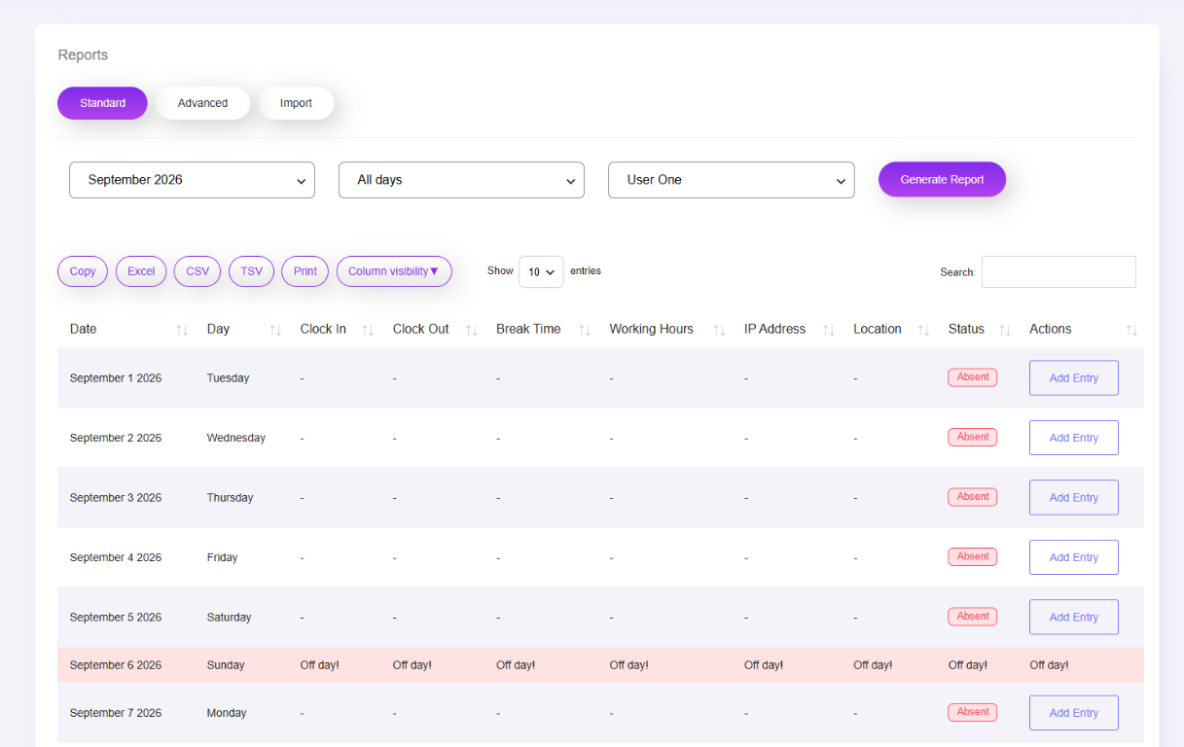Switch to the Standard reports tab
The height and width of the screenshot is (747, 1184).
click(102, 103)
